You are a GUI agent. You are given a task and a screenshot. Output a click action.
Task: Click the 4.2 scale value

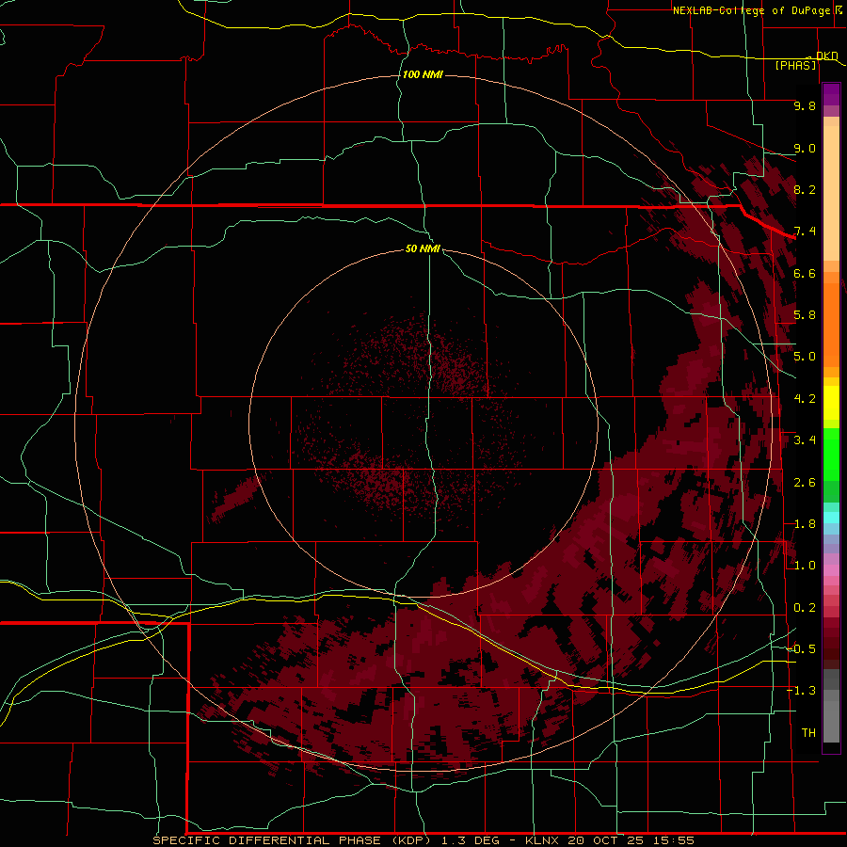(805, 399)
